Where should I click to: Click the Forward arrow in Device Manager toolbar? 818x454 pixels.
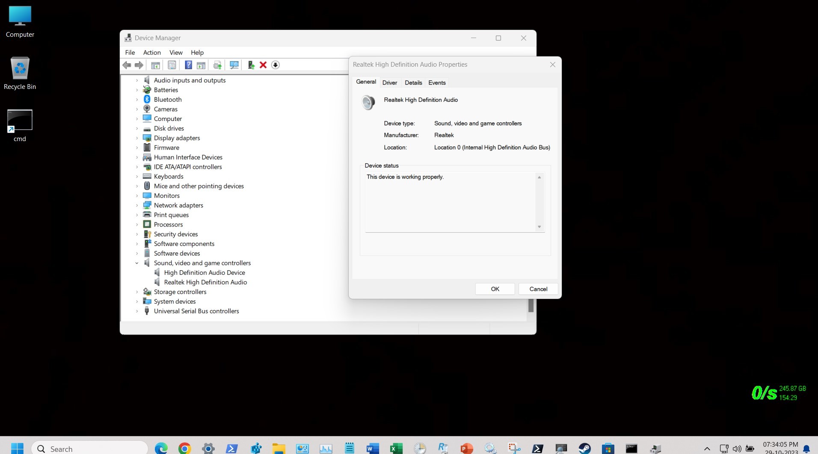coord(139,65)
